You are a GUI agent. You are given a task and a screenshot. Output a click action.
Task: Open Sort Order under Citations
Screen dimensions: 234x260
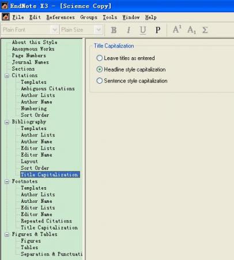point(35,115)
